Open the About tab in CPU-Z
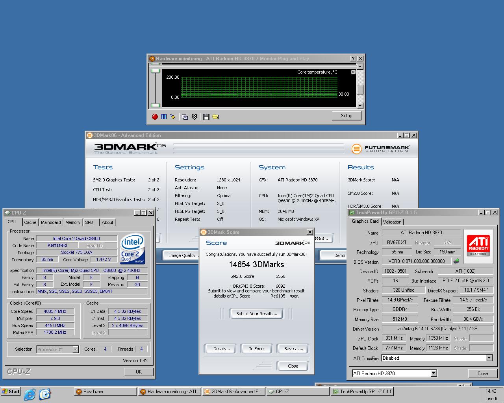Viewport: 504px width, 403px height. click(x=107, y=222)
